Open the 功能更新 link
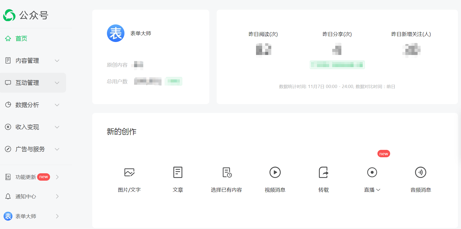Screen dimensions: 461x229 pos(26,177)
